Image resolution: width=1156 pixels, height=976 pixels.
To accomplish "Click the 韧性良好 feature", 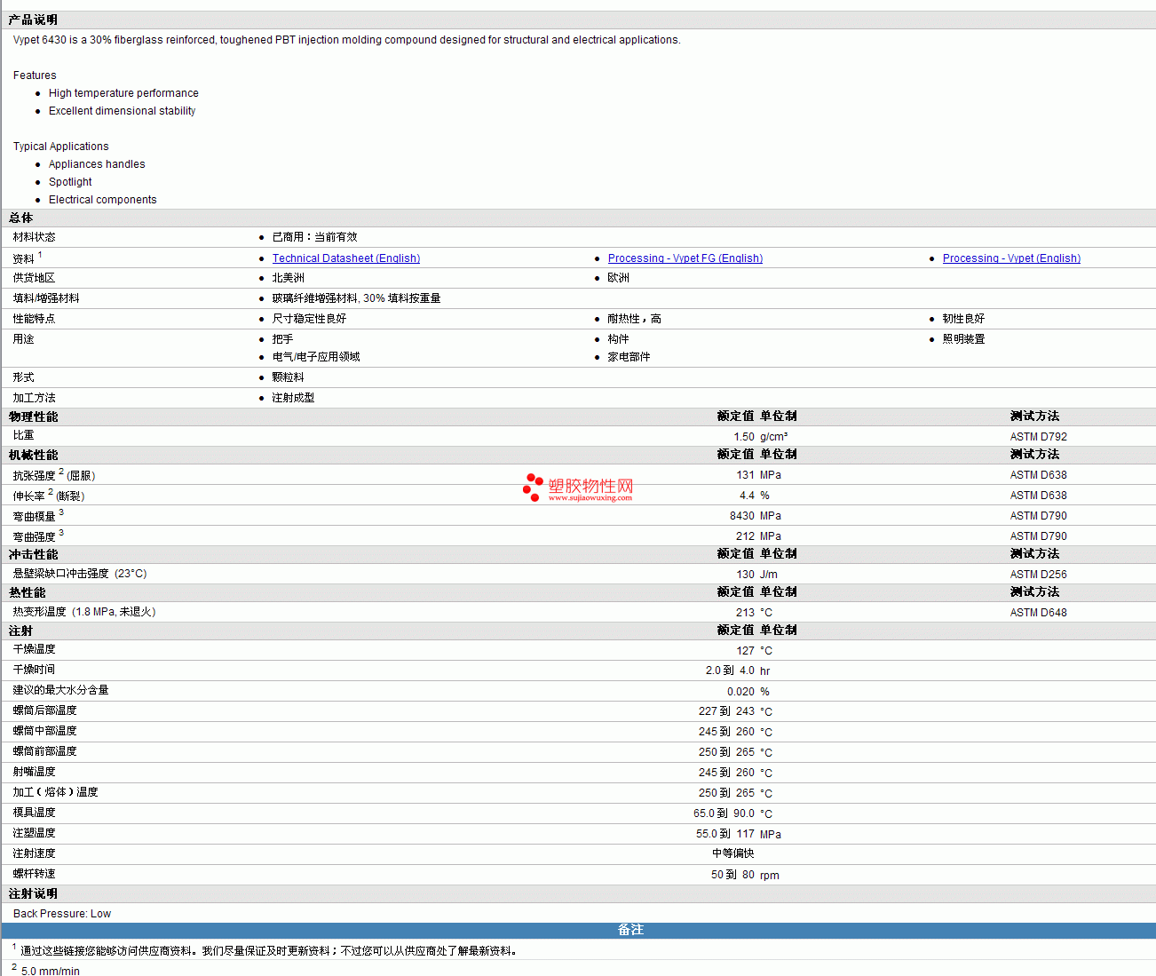I will coord(964,319).
